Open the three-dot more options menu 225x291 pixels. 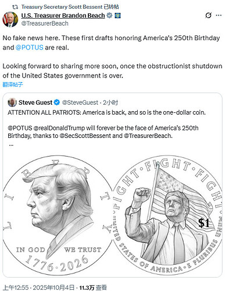(219, 15)
